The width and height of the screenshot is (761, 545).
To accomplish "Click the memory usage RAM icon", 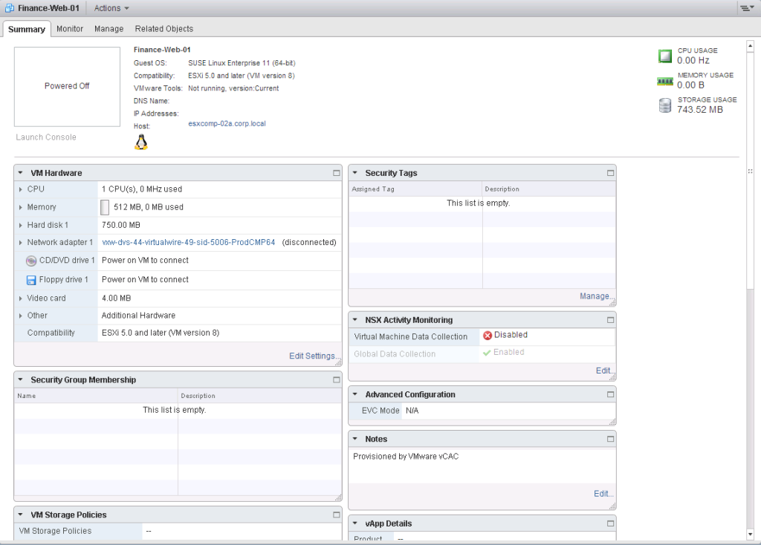I will (x=664, y=81).
